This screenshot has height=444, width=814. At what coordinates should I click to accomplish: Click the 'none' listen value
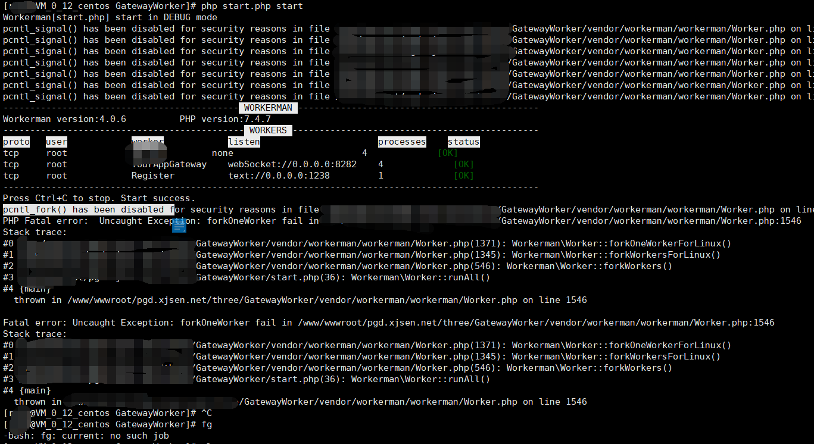coord(223,153)
